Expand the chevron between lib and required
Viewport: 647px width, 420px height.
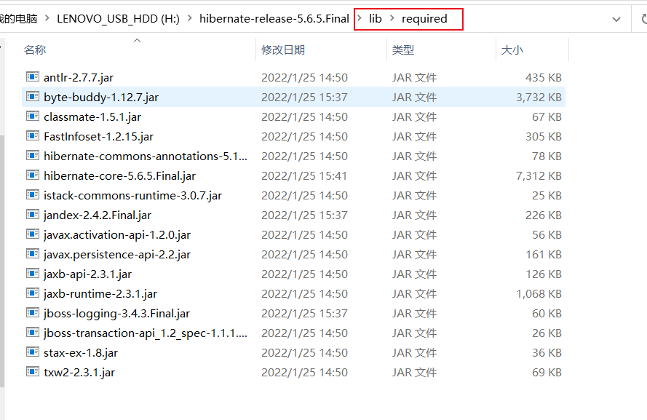pos(392,19)
